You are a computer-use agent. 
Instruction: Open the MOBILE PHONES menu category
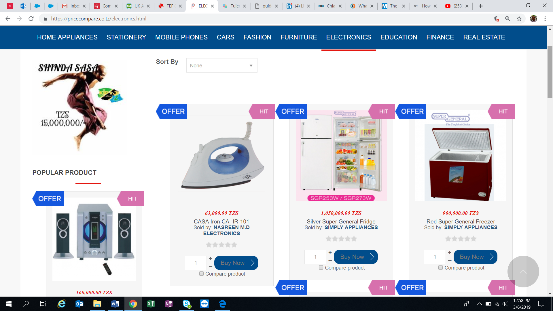coord(181,37)
